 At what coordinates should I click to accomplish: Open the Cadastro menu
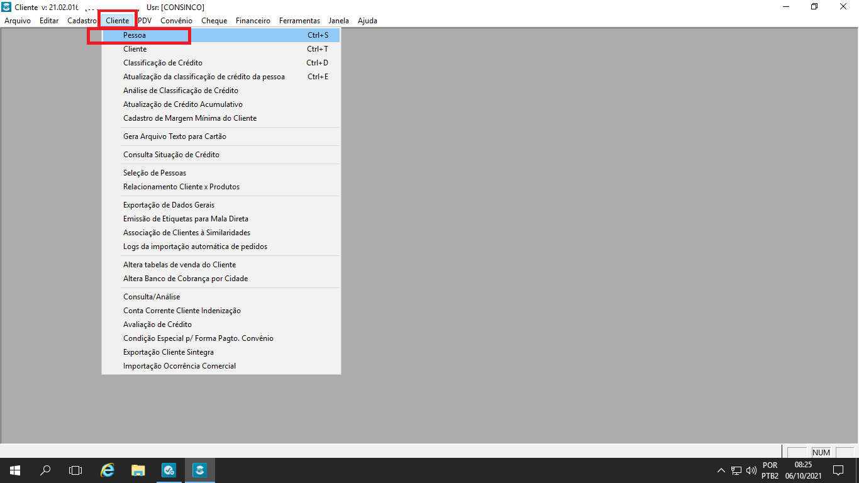[x=82, y=21]
